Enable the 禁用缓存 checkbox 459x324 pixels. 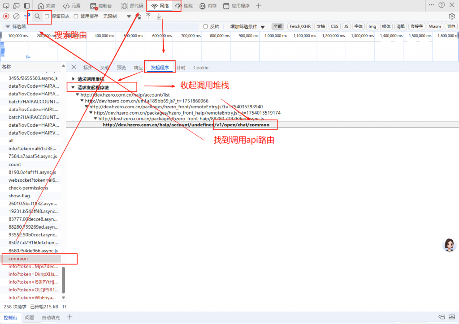tap(76, 16)
